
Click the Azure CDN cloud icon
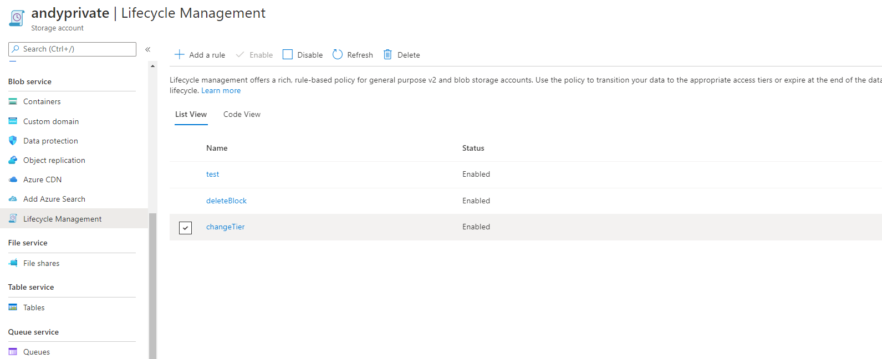[13, 179]
